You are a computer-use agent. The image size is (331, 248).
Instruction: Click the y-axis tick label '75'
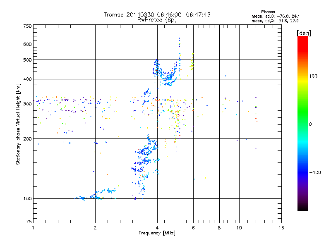[x=29, y=222]
